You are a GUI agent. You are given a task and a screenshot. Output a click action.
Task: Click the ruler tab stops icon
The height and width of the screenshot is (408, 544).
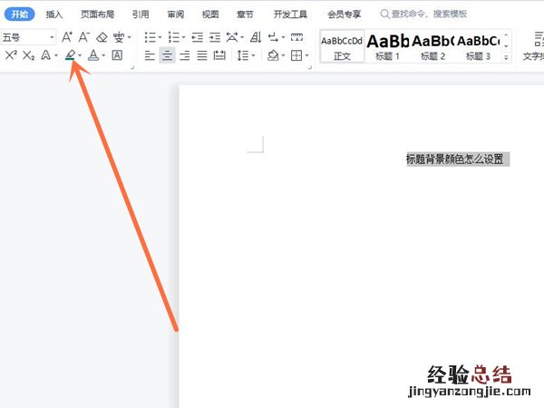coord(297,37)
